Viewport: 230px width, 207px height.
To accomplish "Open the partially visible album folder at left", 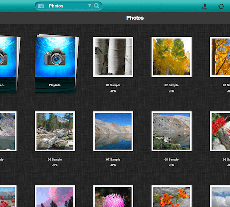I will [10, 65].
